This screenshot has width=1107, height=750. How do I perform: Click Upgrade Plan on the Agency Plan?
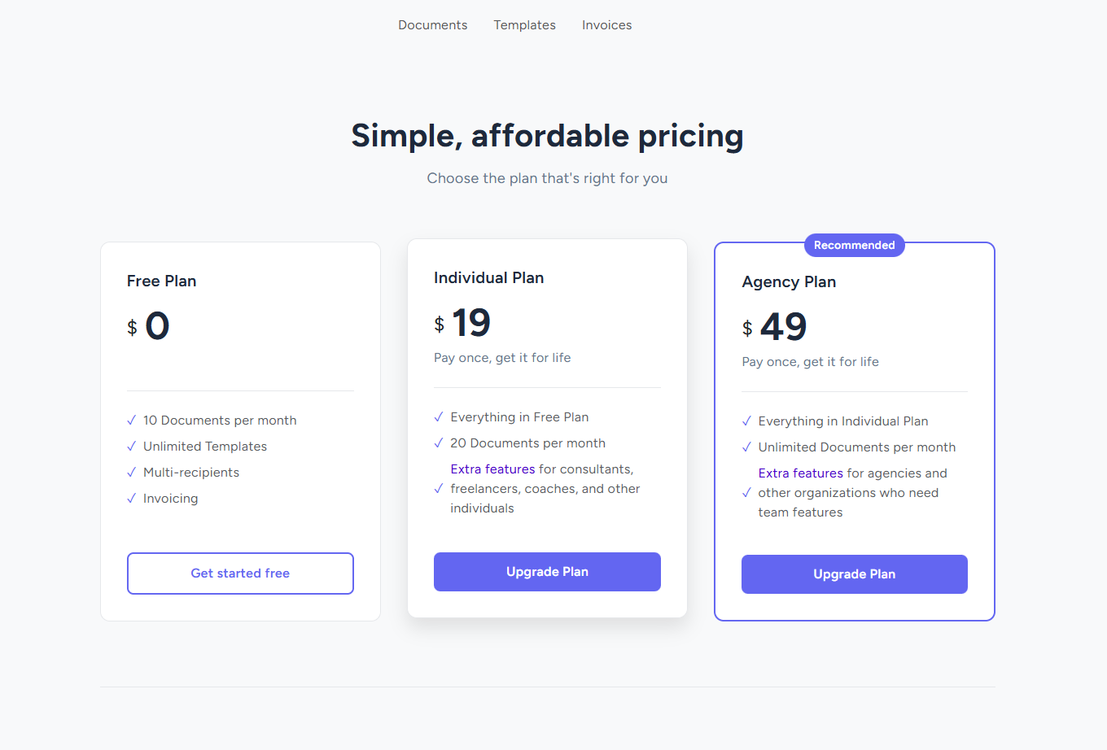coord(854,574)
